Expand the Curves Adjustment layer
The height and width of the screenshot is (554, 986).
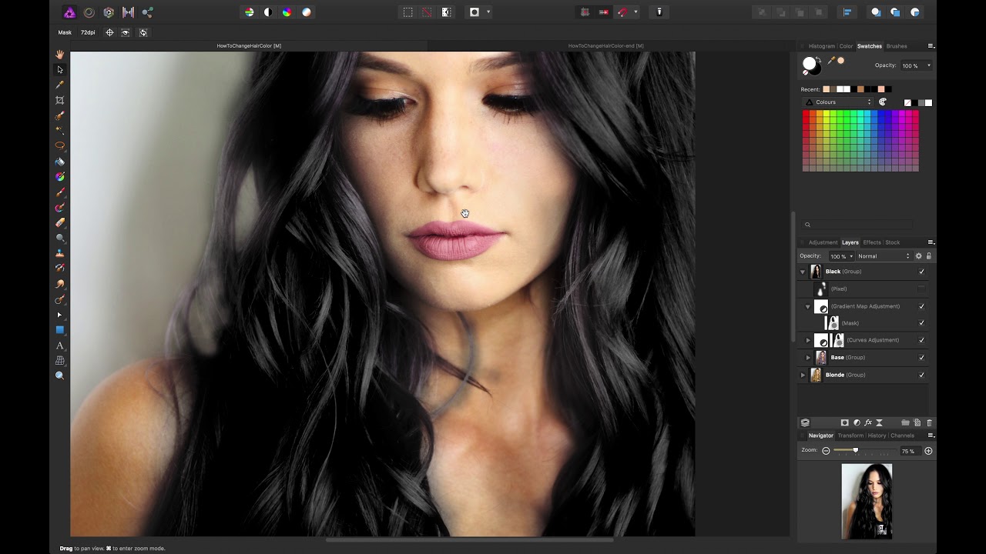[x=808, y=340]
